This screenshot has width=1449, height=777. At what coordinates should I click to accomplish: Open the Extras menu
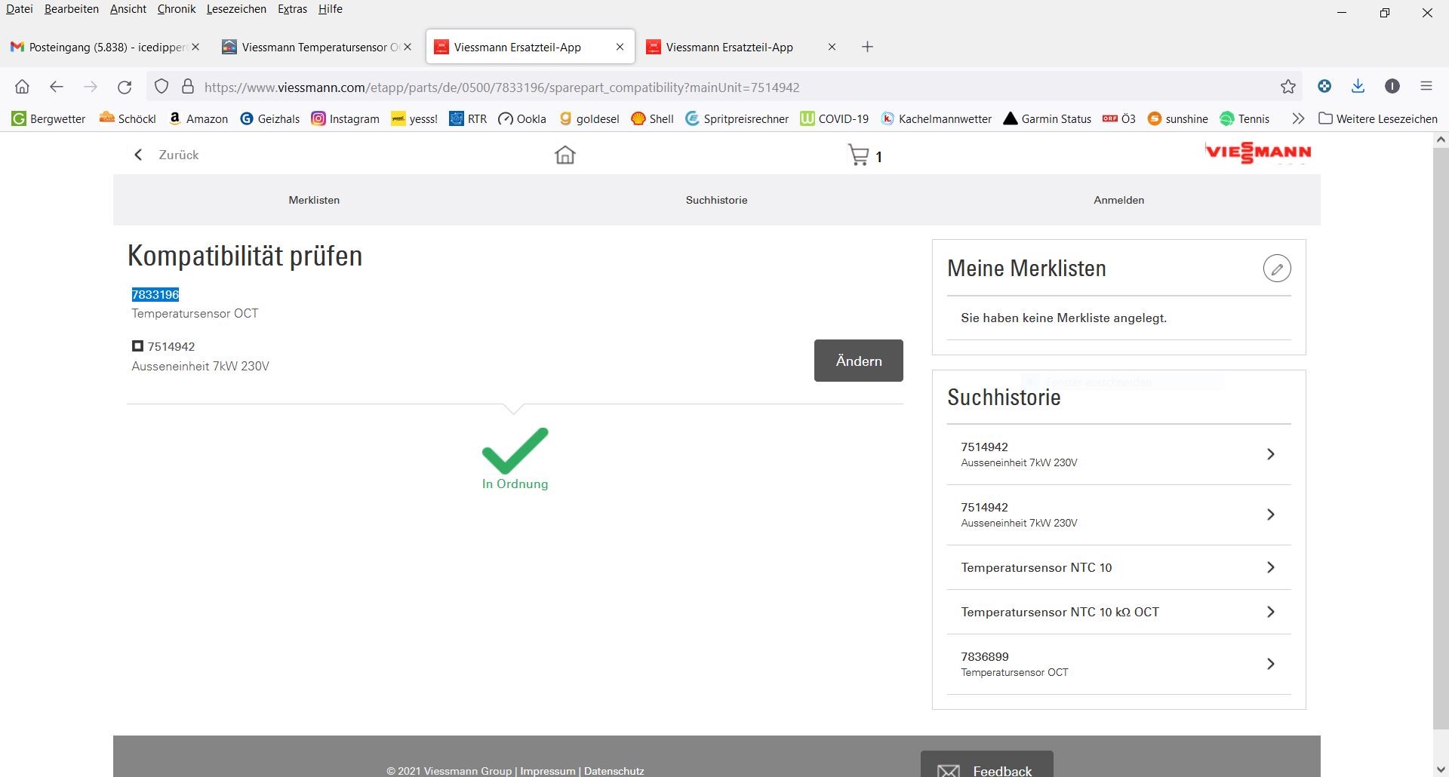pos(292,9)
